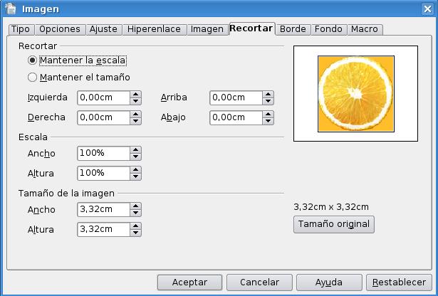
Task: Increase the Arriba crop value with up arrow
Action: pos(268,94)
